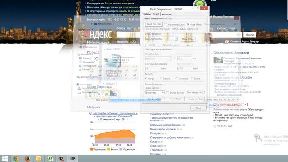The height and width of the screenshot is (162, 288).
Task: Open the Курьер job listing
Action: click(154, 142)
